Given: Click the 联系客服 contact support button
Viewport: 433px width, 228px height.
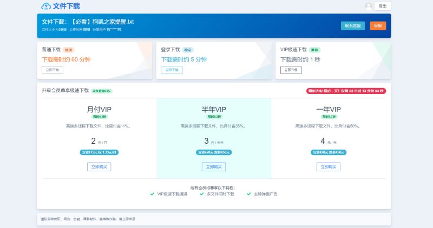Looking at the screenshot, I should click(x=352, y=26).
